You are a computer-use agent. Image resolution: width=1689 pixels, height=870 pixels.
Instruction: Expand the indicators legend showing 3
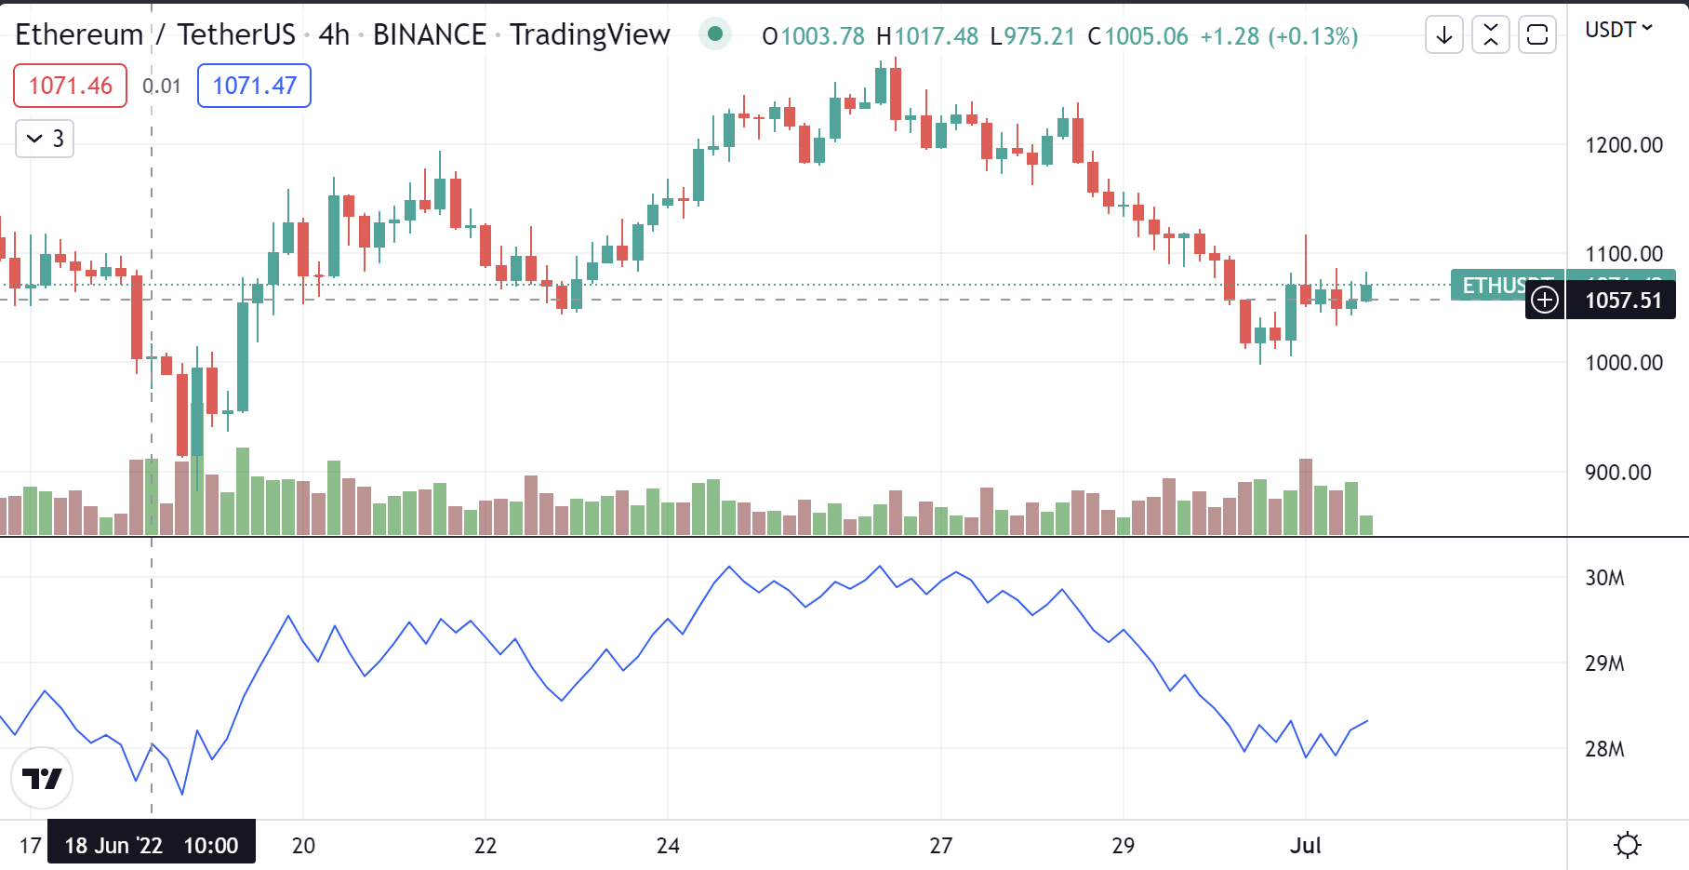[45, 139]
